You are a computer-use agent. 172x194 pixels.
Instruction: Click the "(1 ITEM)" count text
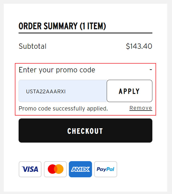tap(93, 26)
